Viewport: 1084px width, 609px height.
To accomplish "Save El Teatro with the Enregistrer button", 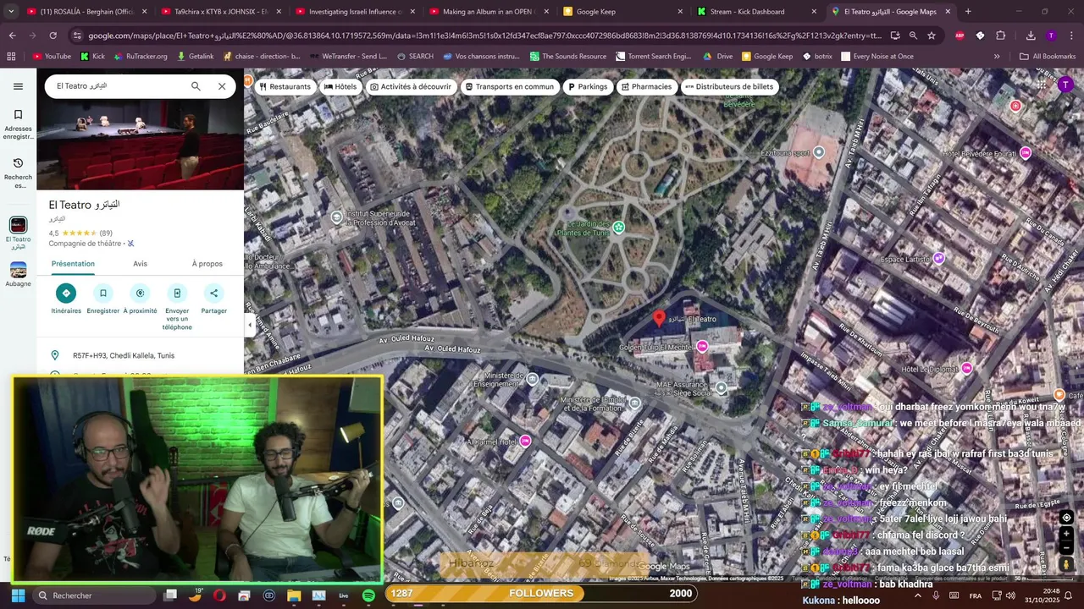I will click(103, 299).
